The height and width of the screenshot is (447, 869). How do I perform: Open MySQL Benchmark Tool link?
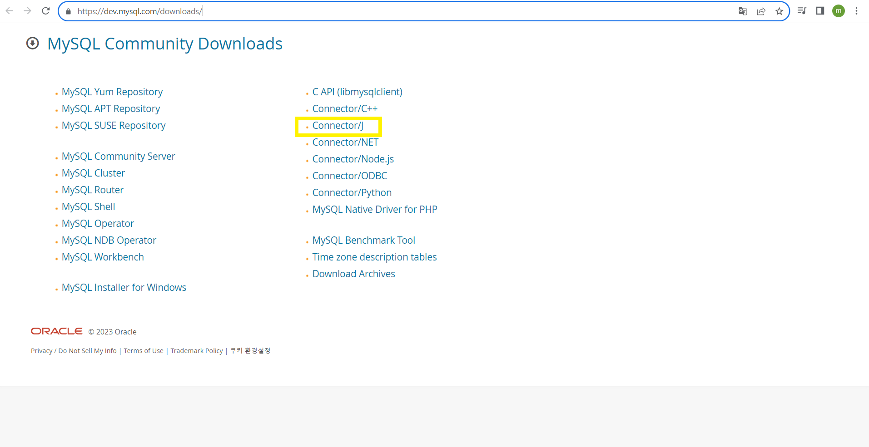(364, 241)
